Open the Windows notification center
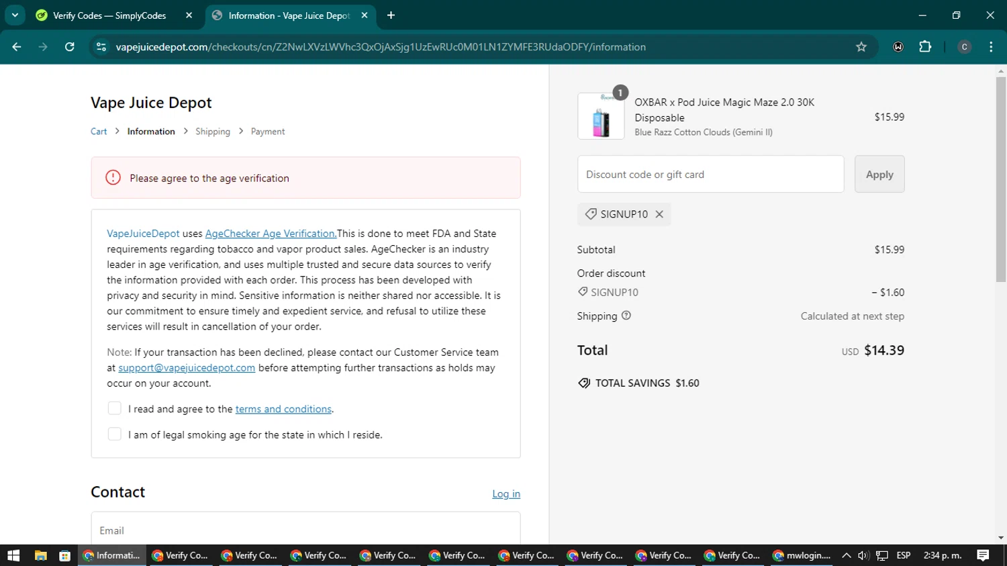 (983, 555)
